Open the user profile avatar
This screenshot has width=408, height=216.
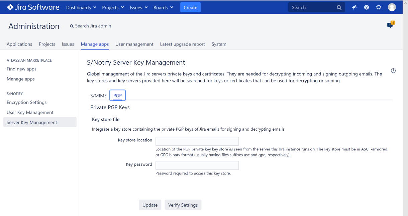[x=392, y=7]
